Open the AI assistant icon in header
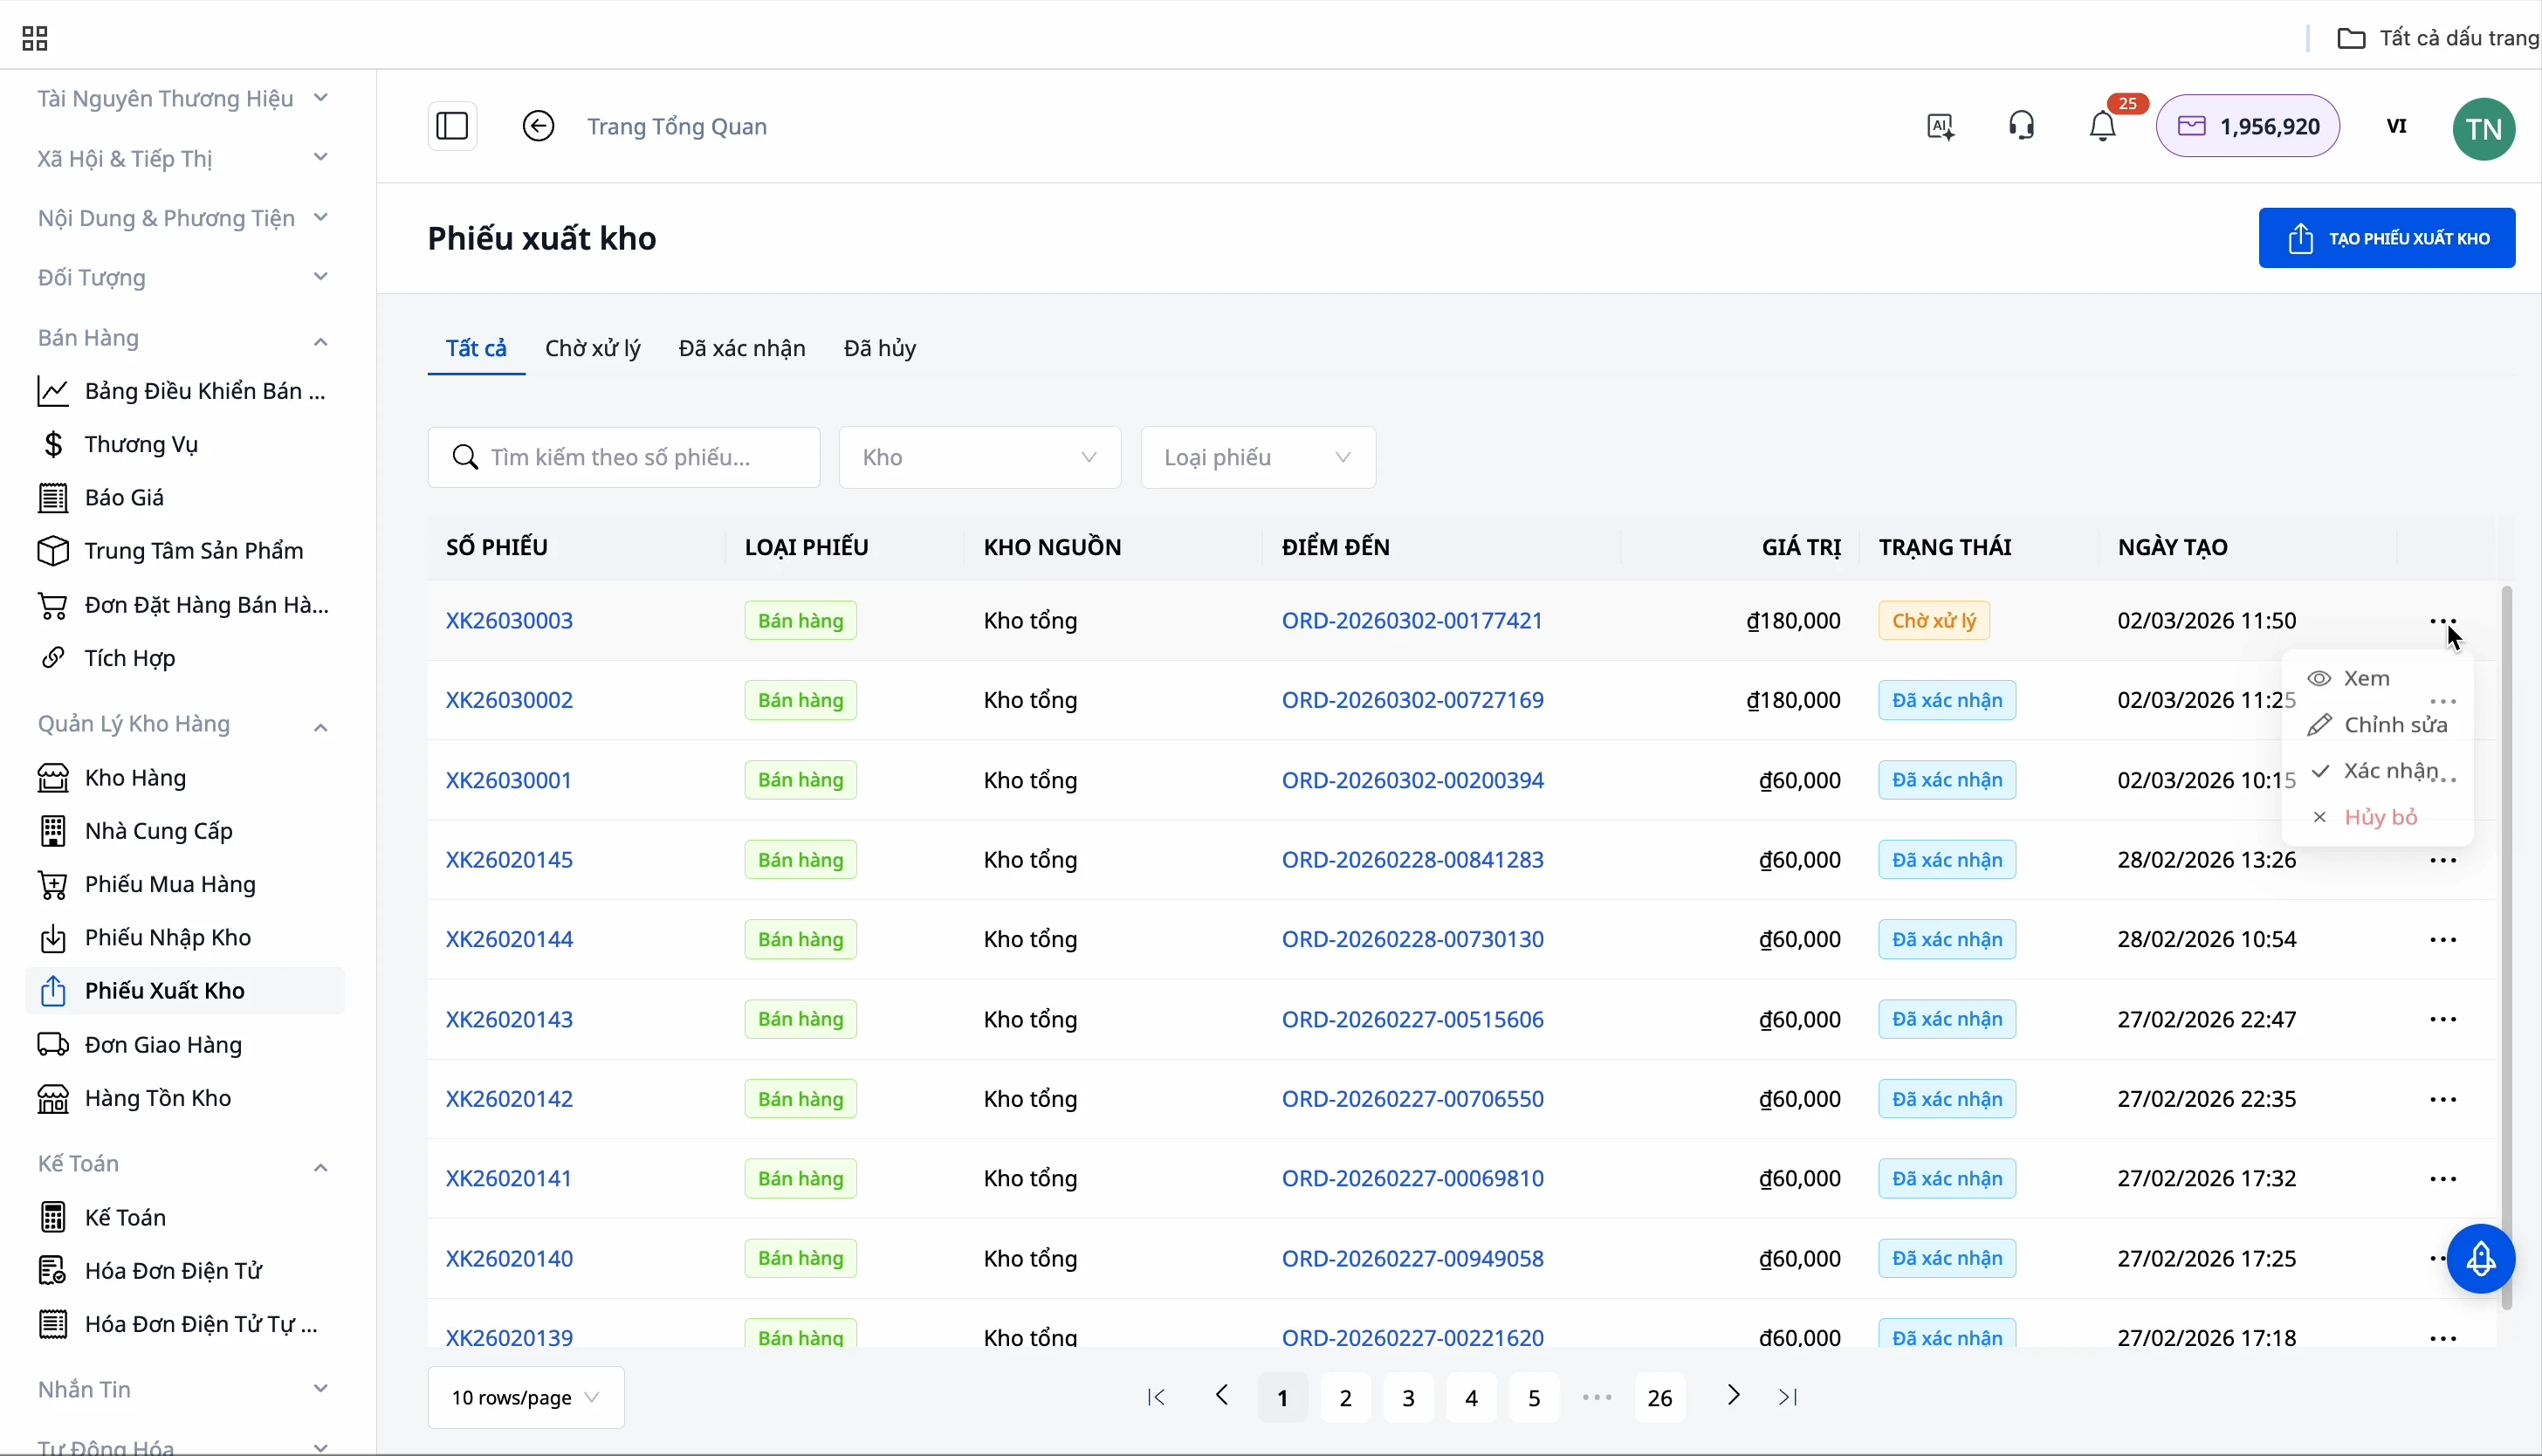 click(x=1941, y=127)
